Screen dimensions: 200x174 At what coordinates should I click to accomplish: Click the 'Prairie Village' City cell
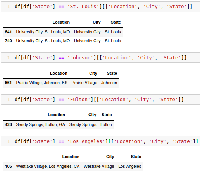click(84, 83)
